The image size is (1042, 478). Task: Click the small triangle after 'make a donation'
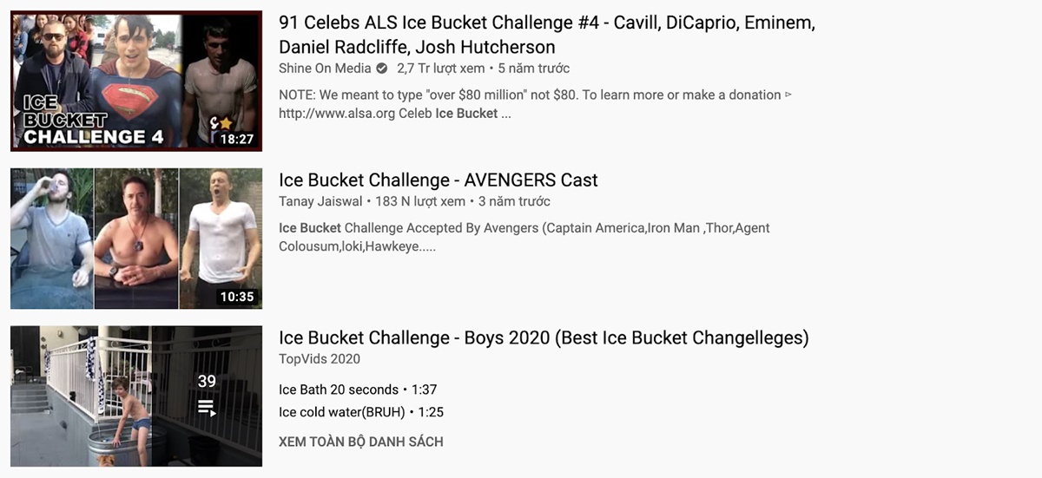point(788,95)
